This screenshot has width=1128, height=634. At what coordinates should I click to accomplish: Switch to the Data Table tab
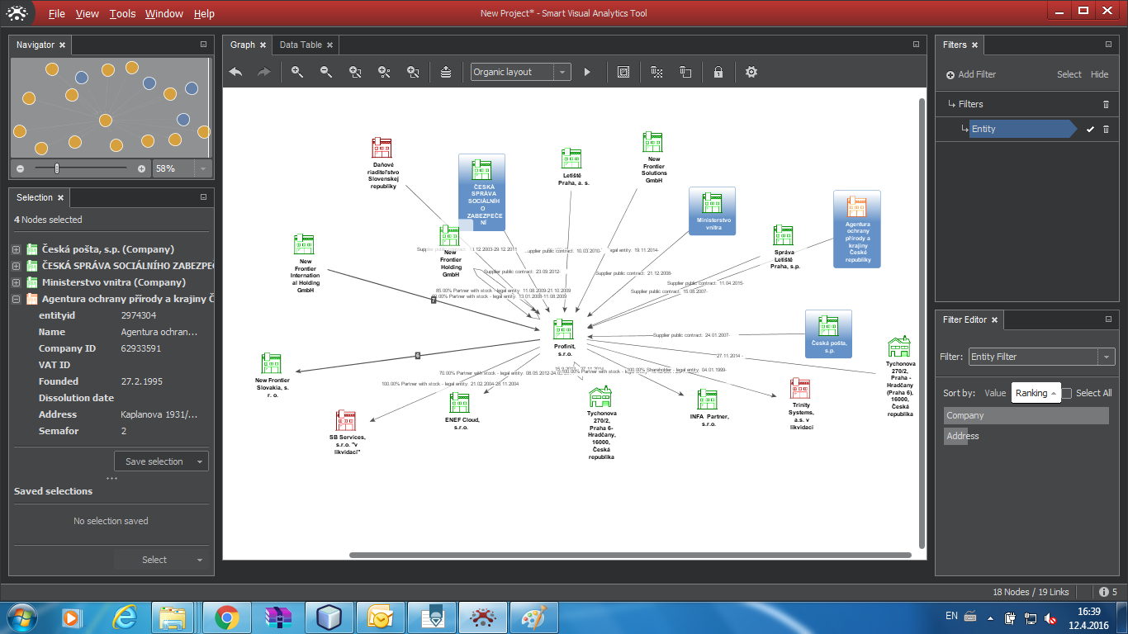300,45
